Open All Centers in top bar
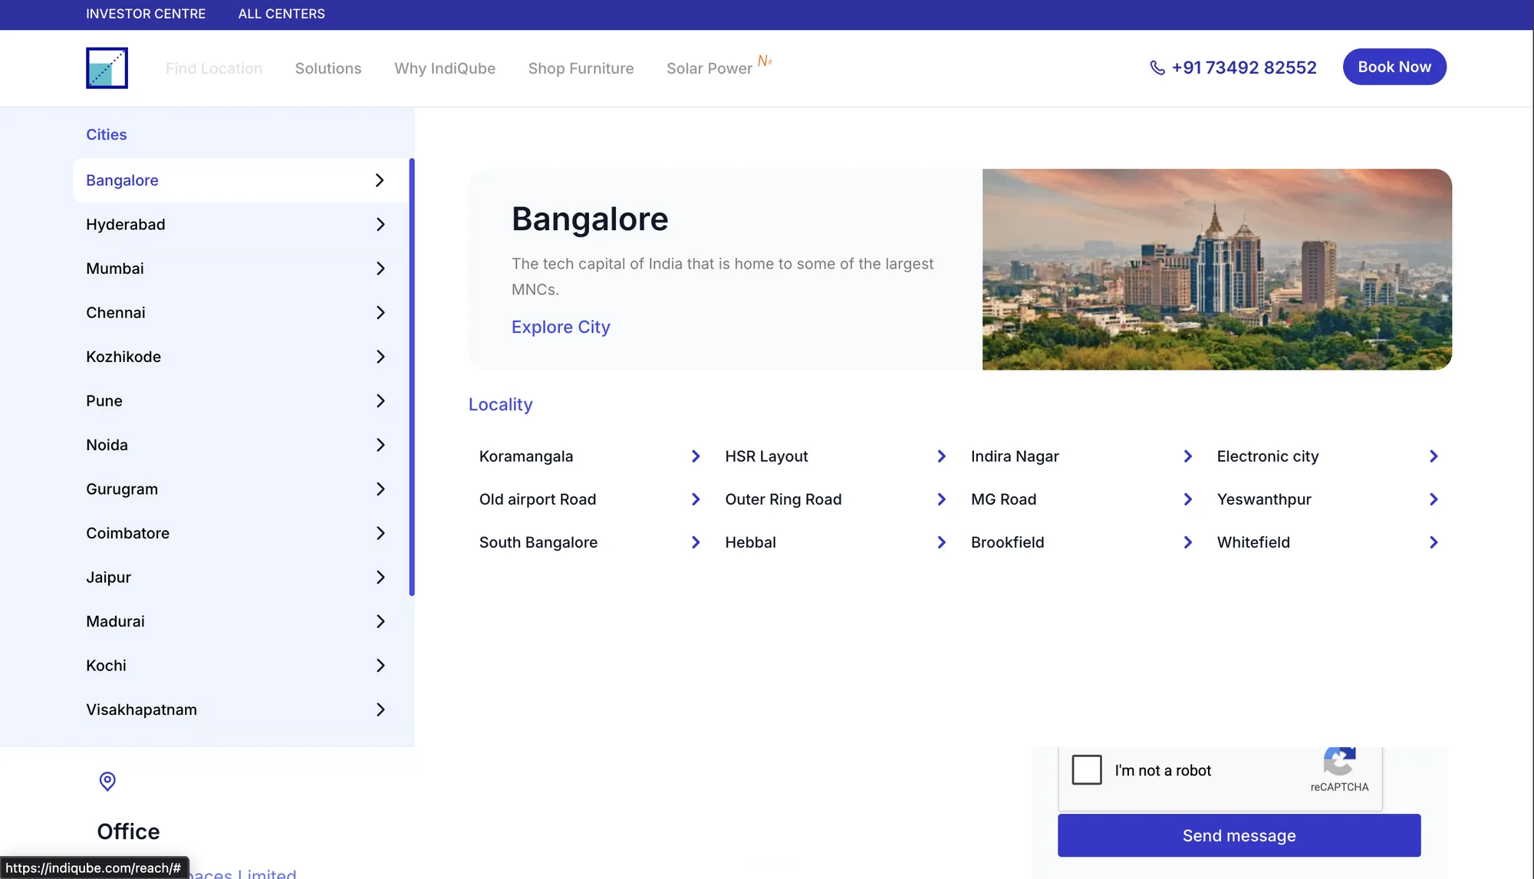Screen dimensions: 1534x879 coord(281,14)
